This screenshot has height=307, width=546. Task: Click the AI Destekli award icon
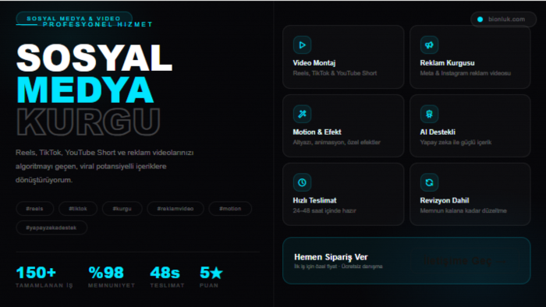[429, 114]
